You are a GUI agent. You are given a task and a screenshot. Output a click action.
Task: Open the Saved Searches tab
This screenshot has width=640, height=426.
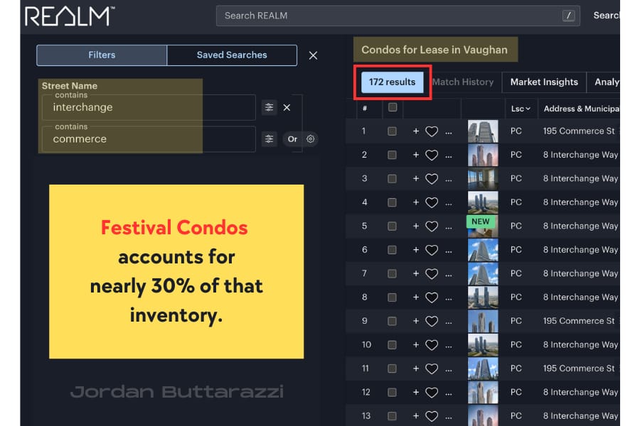tap(232, 55)
